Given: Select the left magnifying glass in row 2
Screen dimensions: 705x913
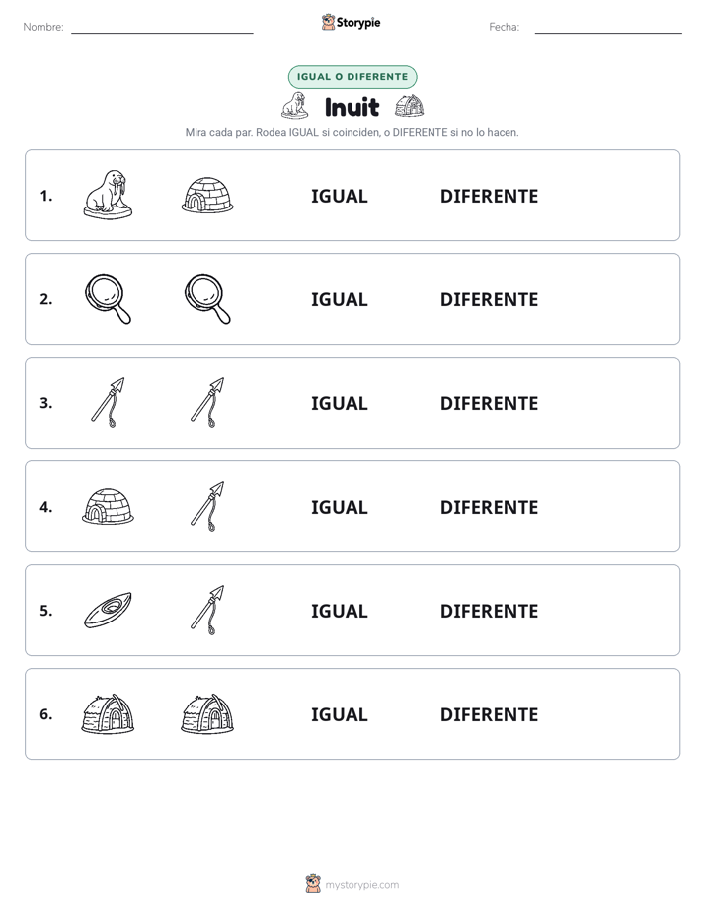Looking at the screenshot, I should click(108, 298).
